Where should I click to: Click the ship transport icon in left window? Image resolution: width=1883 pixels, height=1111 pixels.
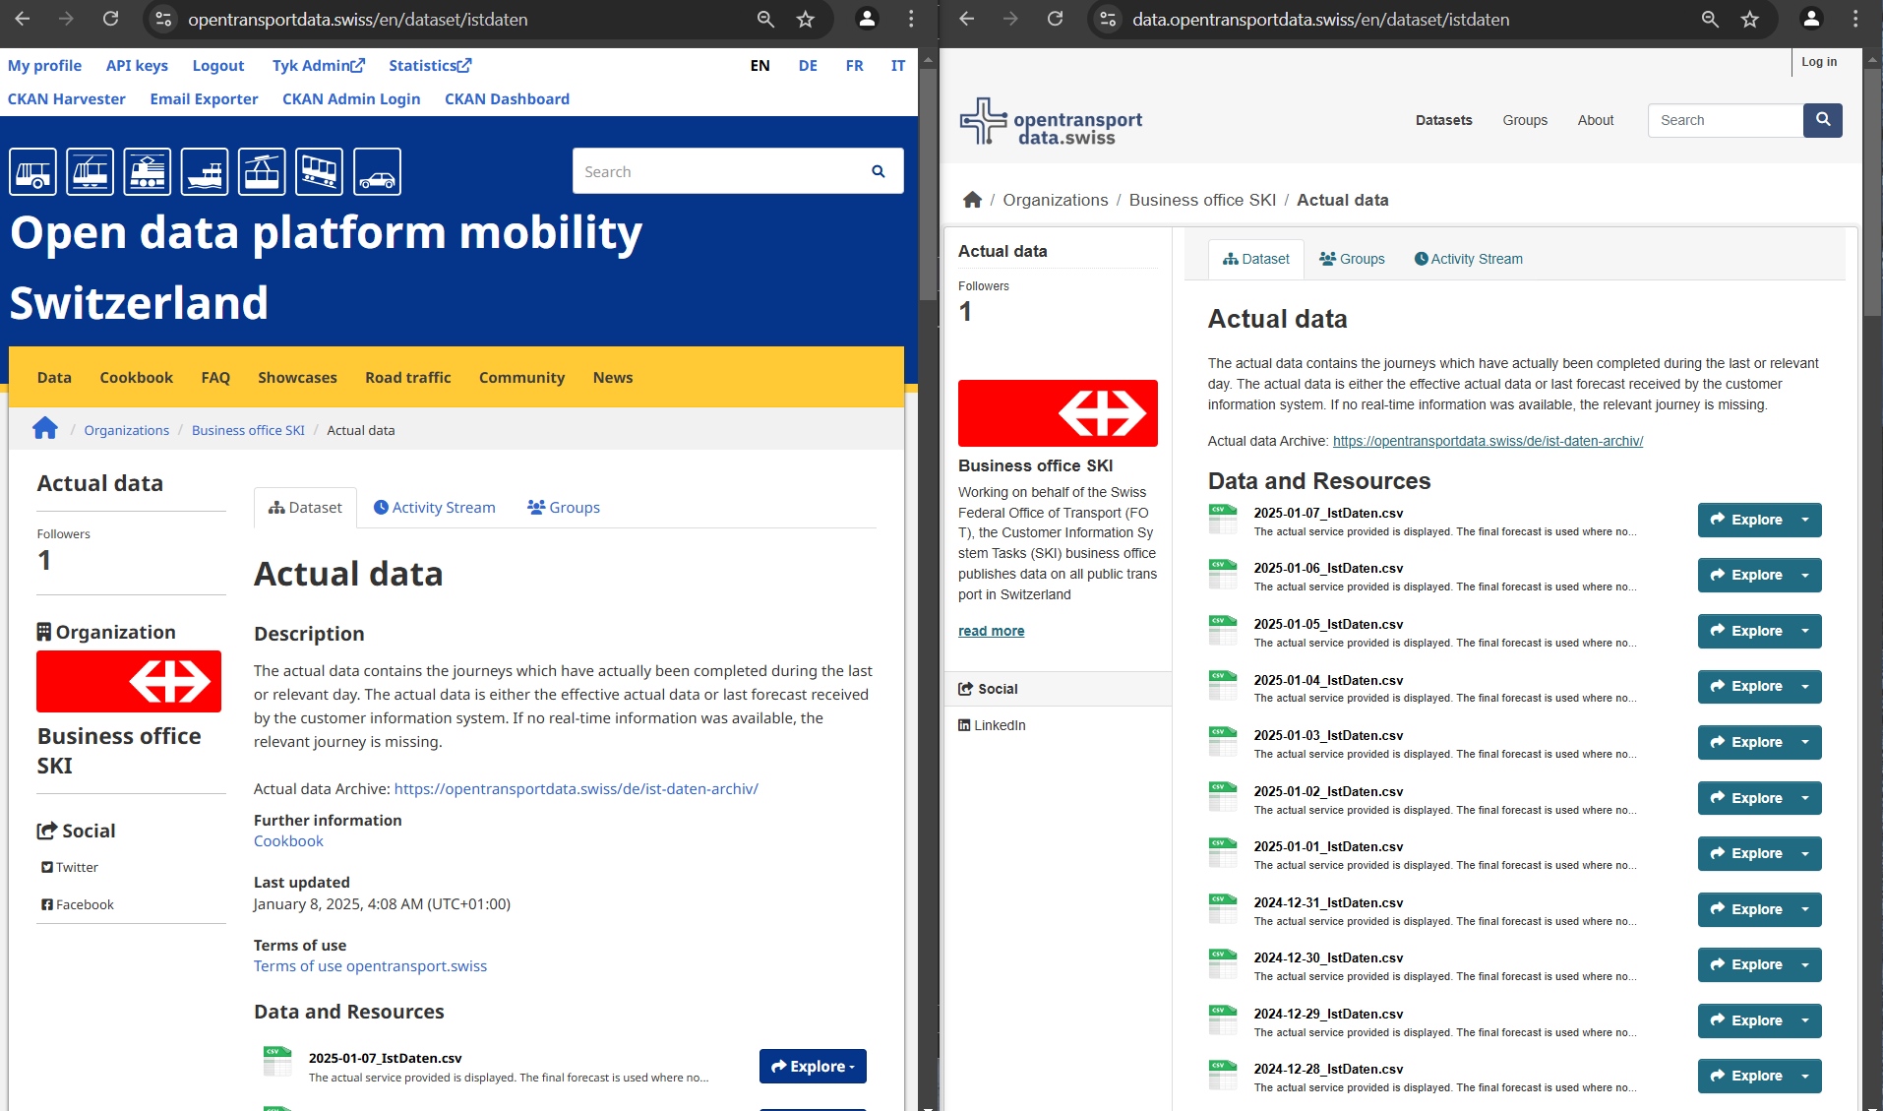(205, 172)
